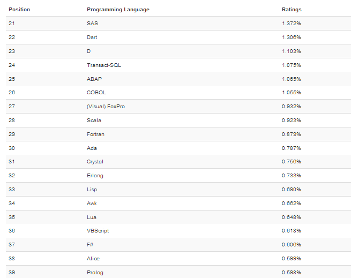Screen dimensions: 351x278
Task: Select the 0.787% rating for Ada
Action: (292, 148)
